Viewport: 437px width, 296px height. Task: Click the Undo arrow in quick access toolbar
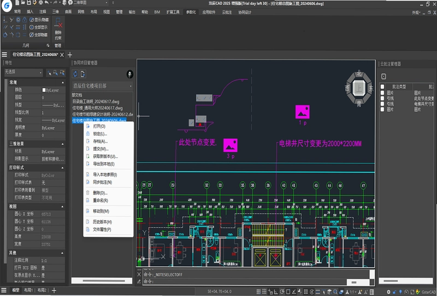click(x=46, y=3)
